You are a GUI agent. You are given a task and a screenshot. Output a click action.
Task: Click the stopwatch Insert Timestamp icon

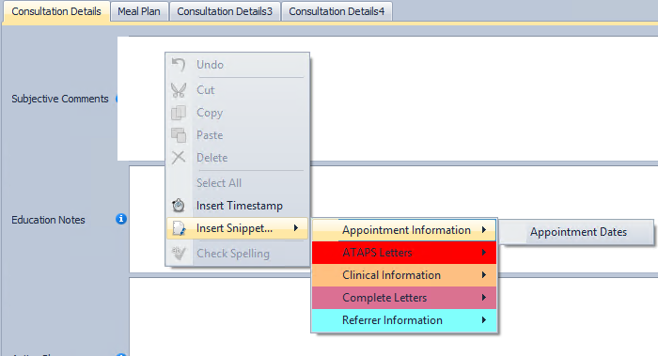coord(179,206)
